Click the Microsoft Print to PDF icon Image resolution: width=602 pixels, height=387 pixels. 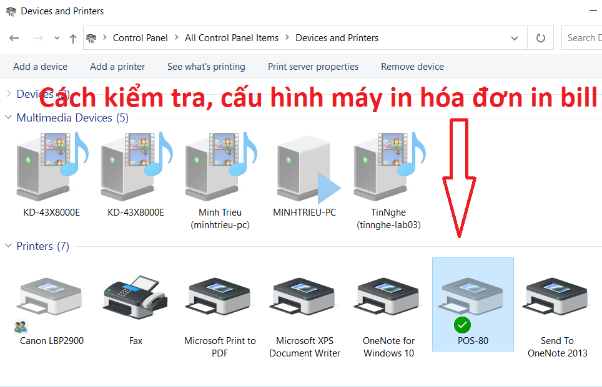tap(220, 299)
